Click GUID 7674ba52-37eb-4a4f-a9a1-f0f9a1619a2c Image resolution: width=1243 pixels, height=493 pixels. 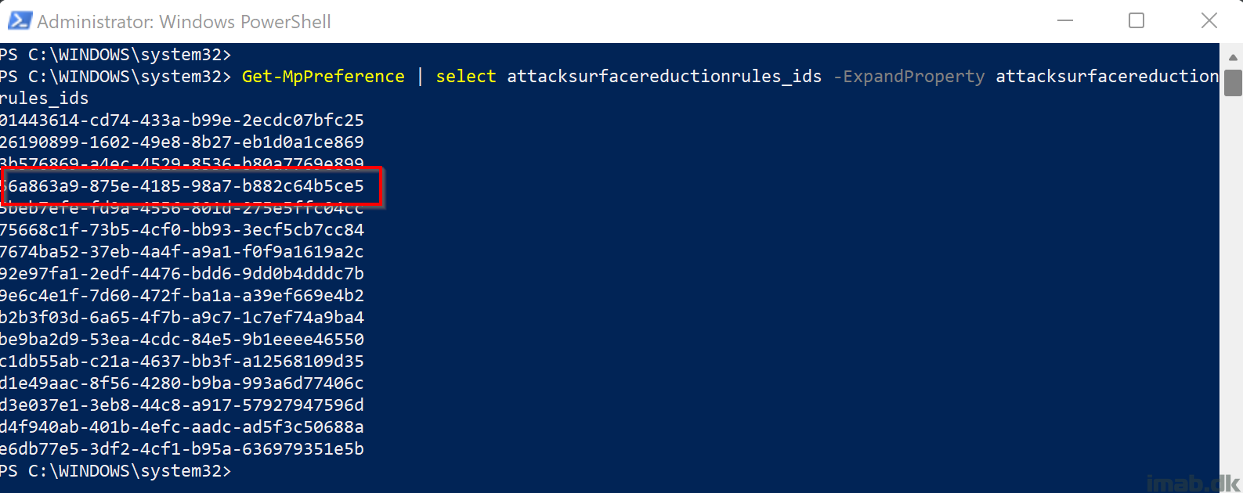[x=182, y=252]
